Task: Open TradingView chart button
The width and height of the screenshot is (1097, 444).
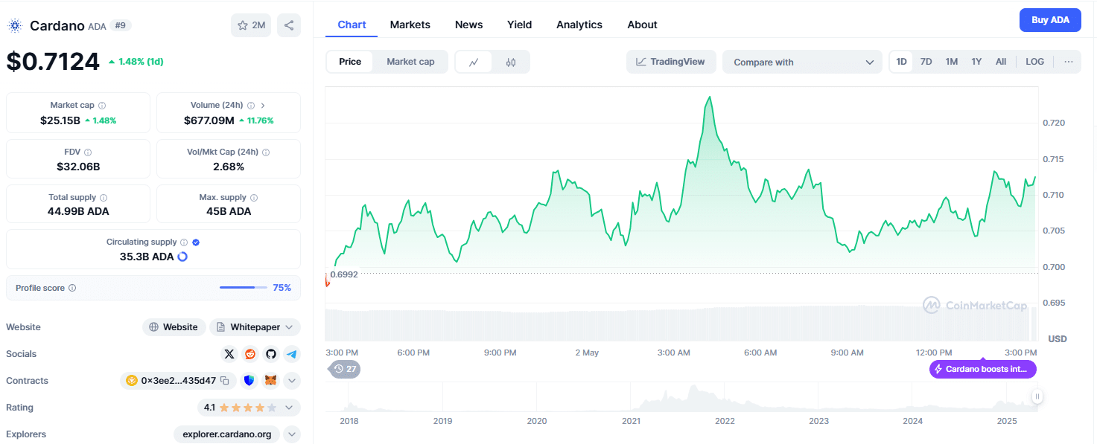Action: pos(671,62)
